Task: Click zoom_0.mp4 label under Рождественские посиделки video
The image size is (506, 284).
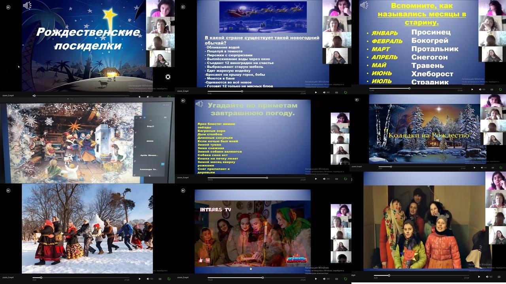Action: coord(8,95)
